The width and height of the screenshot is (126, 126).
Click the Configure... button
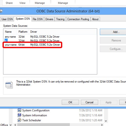[113, 49]
